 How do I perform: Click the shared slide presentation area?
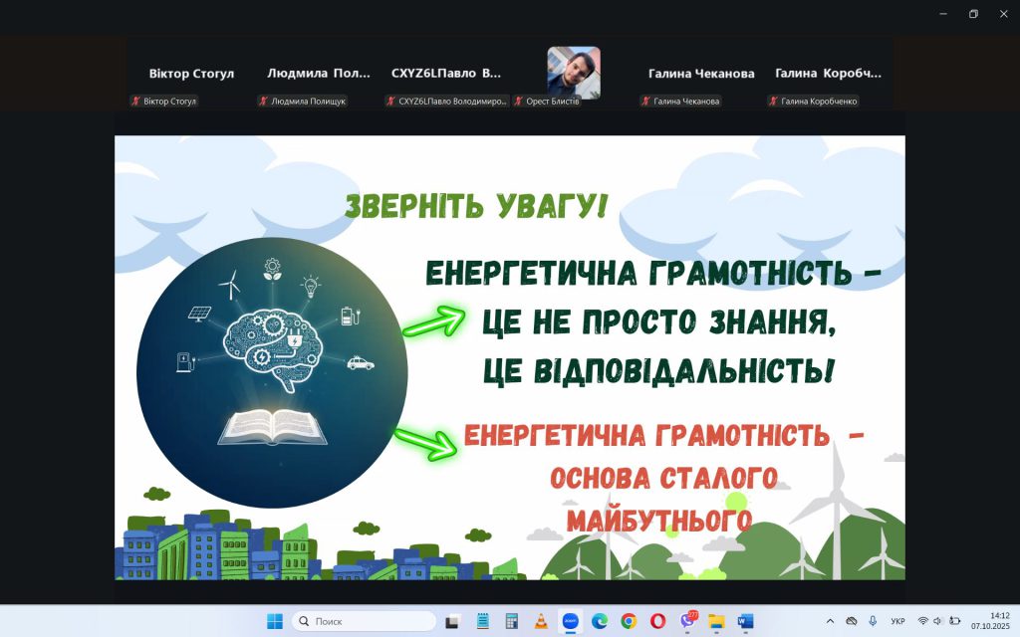pyautogui.click(x=510, y=357)
